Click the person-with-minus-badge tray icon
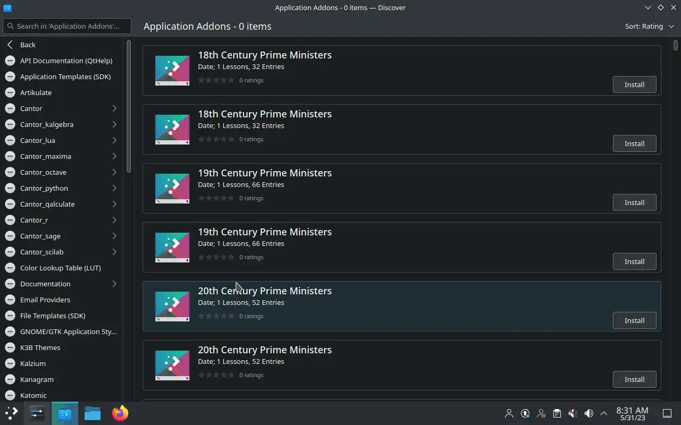The image size is (681, 425). click(x=541, y=413)
